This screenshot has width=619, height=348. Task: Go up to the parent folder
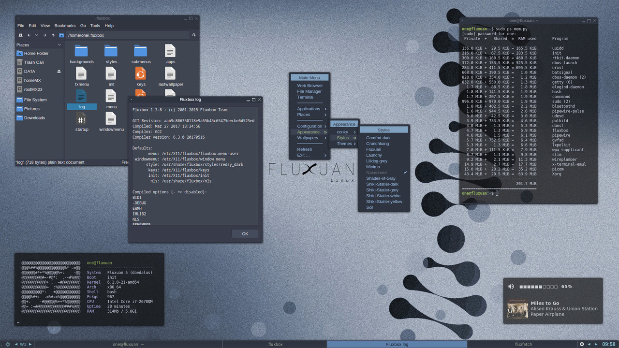click(x=53, y=35)
